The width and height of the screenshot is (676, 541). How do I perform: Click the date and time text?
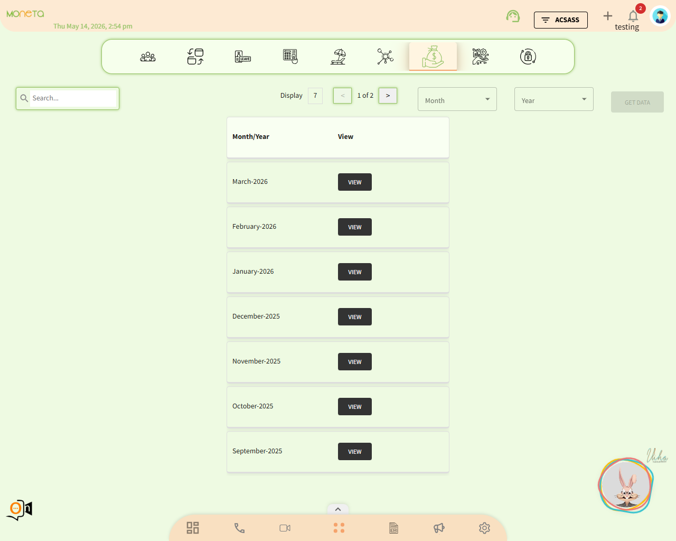pyautogui.click(x=93, y=26)
